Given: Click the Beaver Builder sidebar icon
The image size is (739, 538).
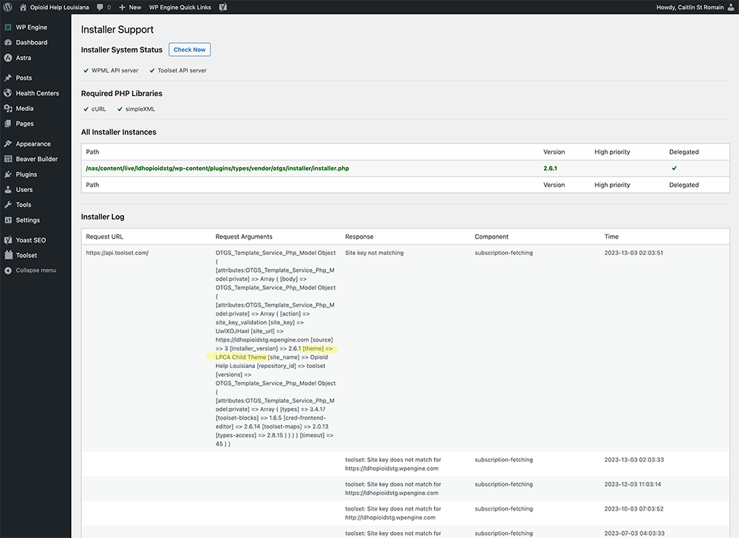Looking at the screenshot, I should [x=7, y=159].
